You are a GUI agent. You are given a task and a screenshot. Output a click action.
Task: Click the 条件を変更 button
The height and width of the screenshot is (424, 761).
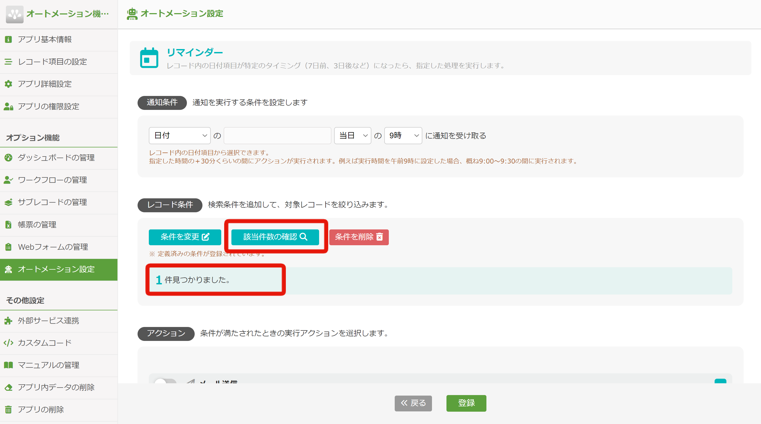click(x=185, y=237)
